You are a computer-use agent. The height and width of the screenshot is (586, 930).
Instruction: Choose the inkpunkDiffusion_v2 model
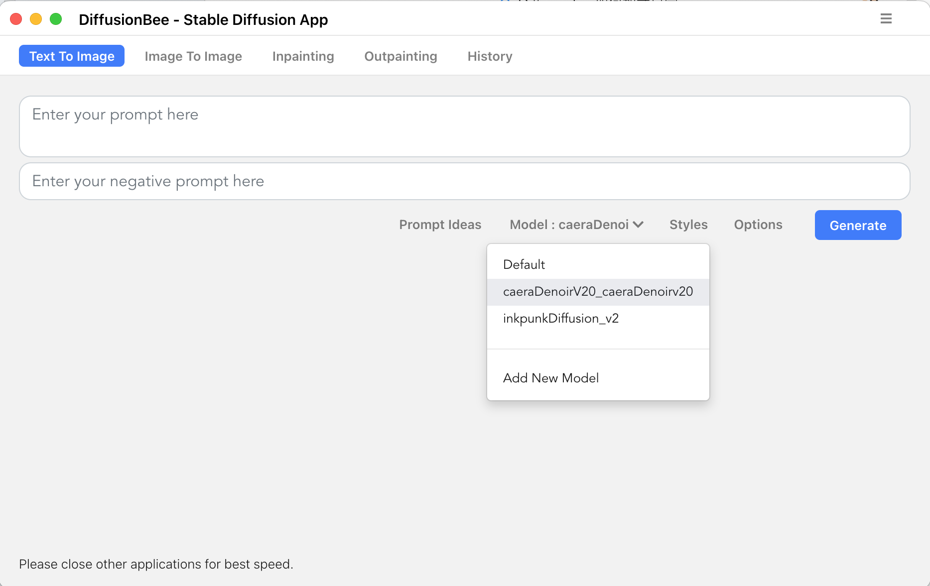(x=598, y=319)
